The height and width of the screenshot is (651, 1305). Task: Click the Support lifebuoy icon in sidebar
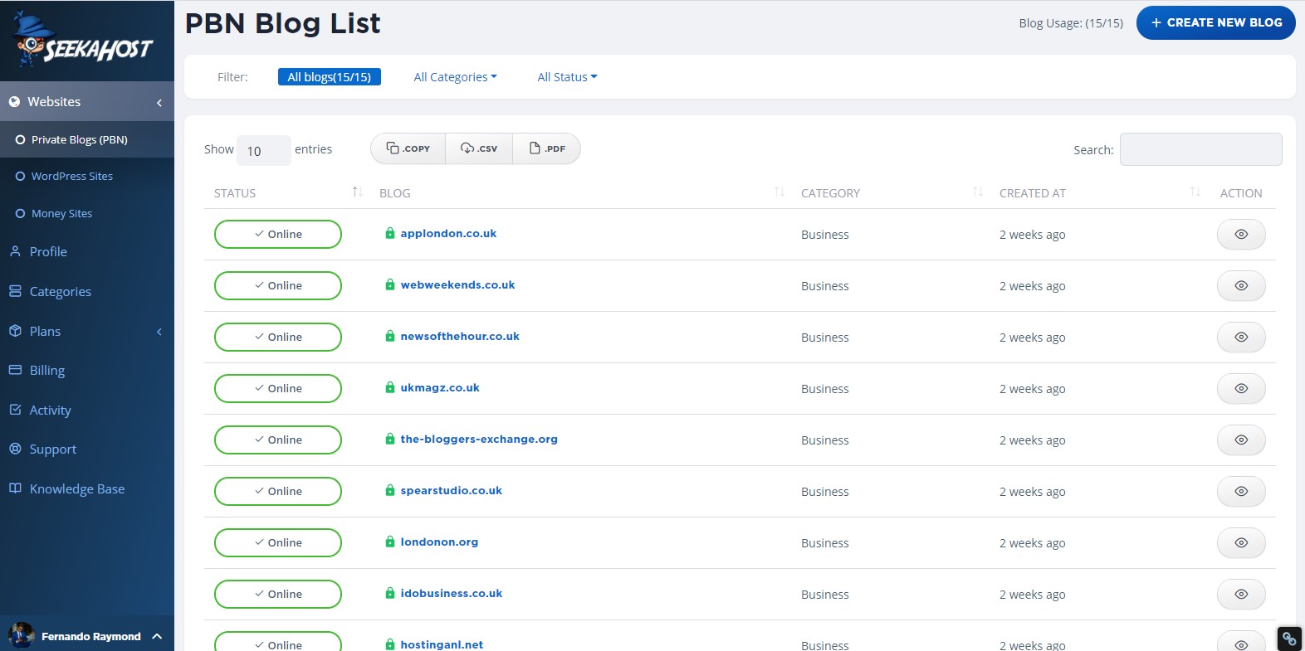tap(15, 449)
